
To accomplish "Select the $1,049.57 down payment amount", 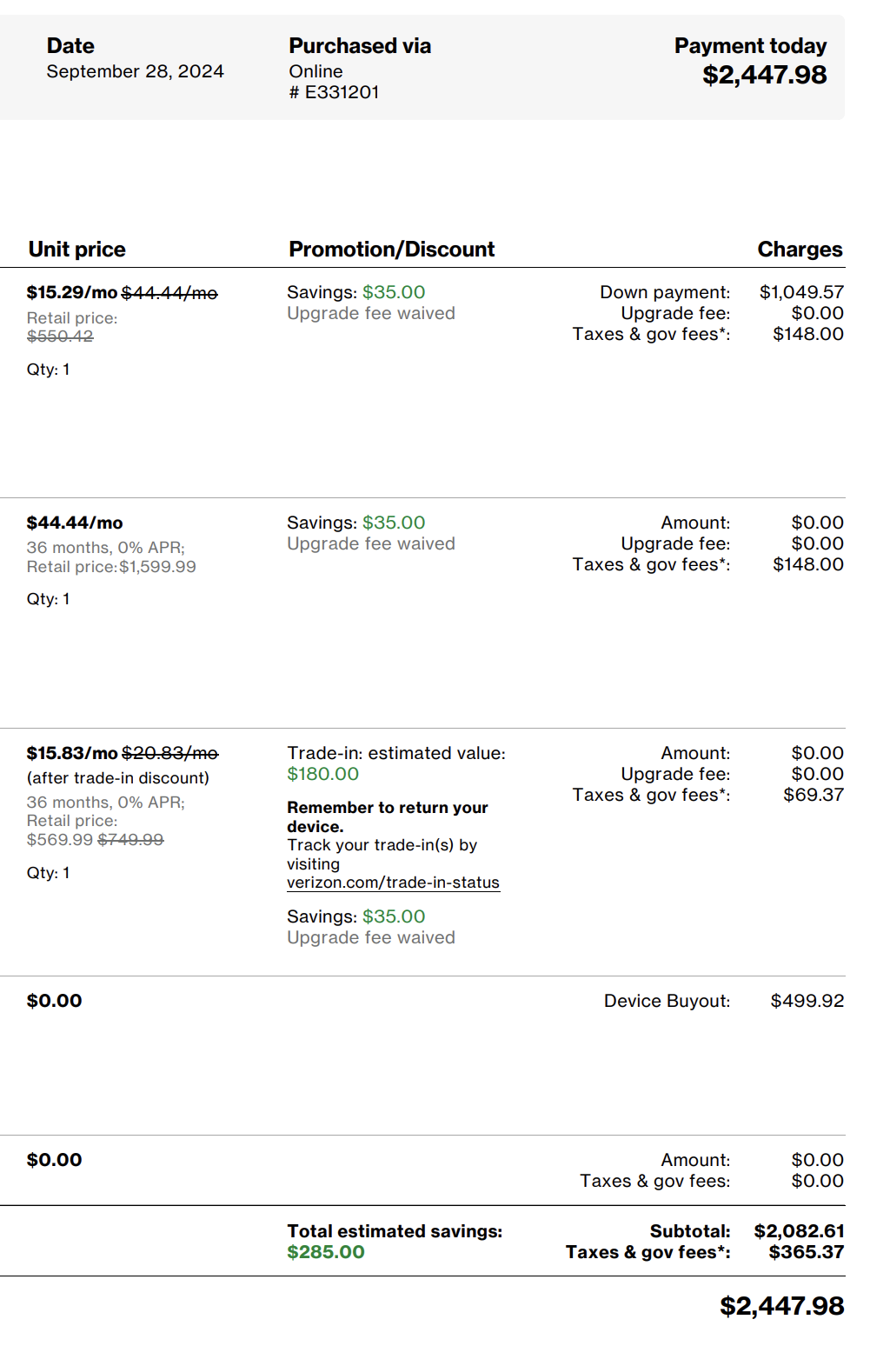I will pyautogui.click(x=801, y=292).
